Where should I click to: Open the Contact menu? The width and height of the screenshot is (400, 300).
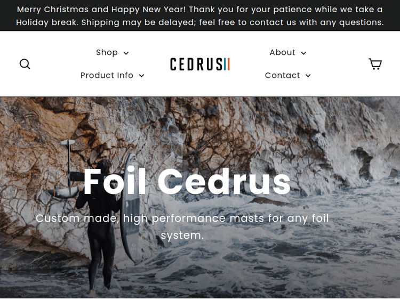click(x=288, y=76)
